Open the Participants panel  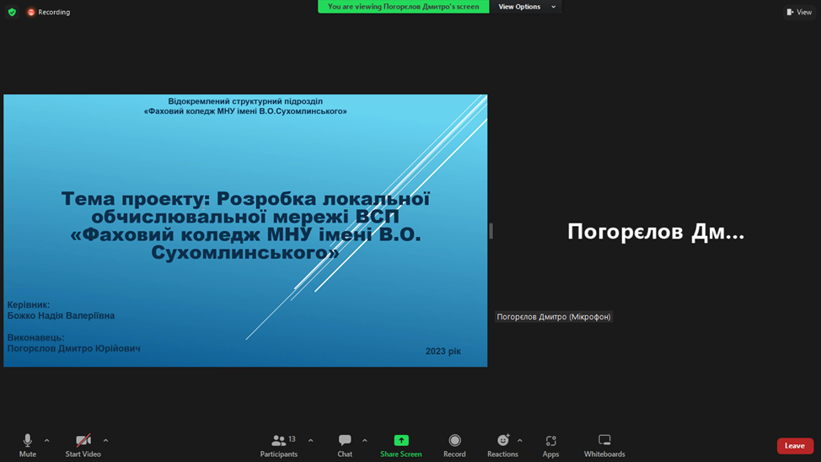(x=279, y=446)
